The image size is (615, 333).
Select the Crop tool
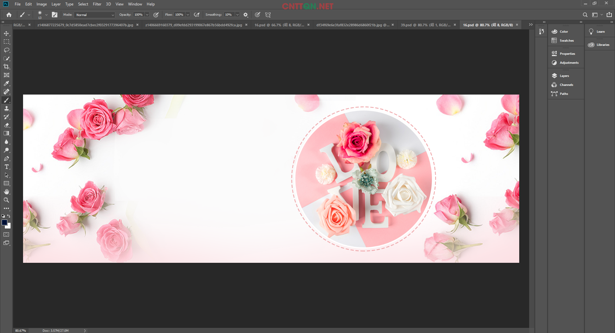tap(6, 67)
